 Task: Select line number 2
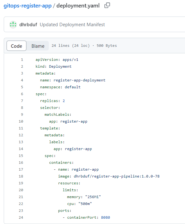(x=22, y=66)
